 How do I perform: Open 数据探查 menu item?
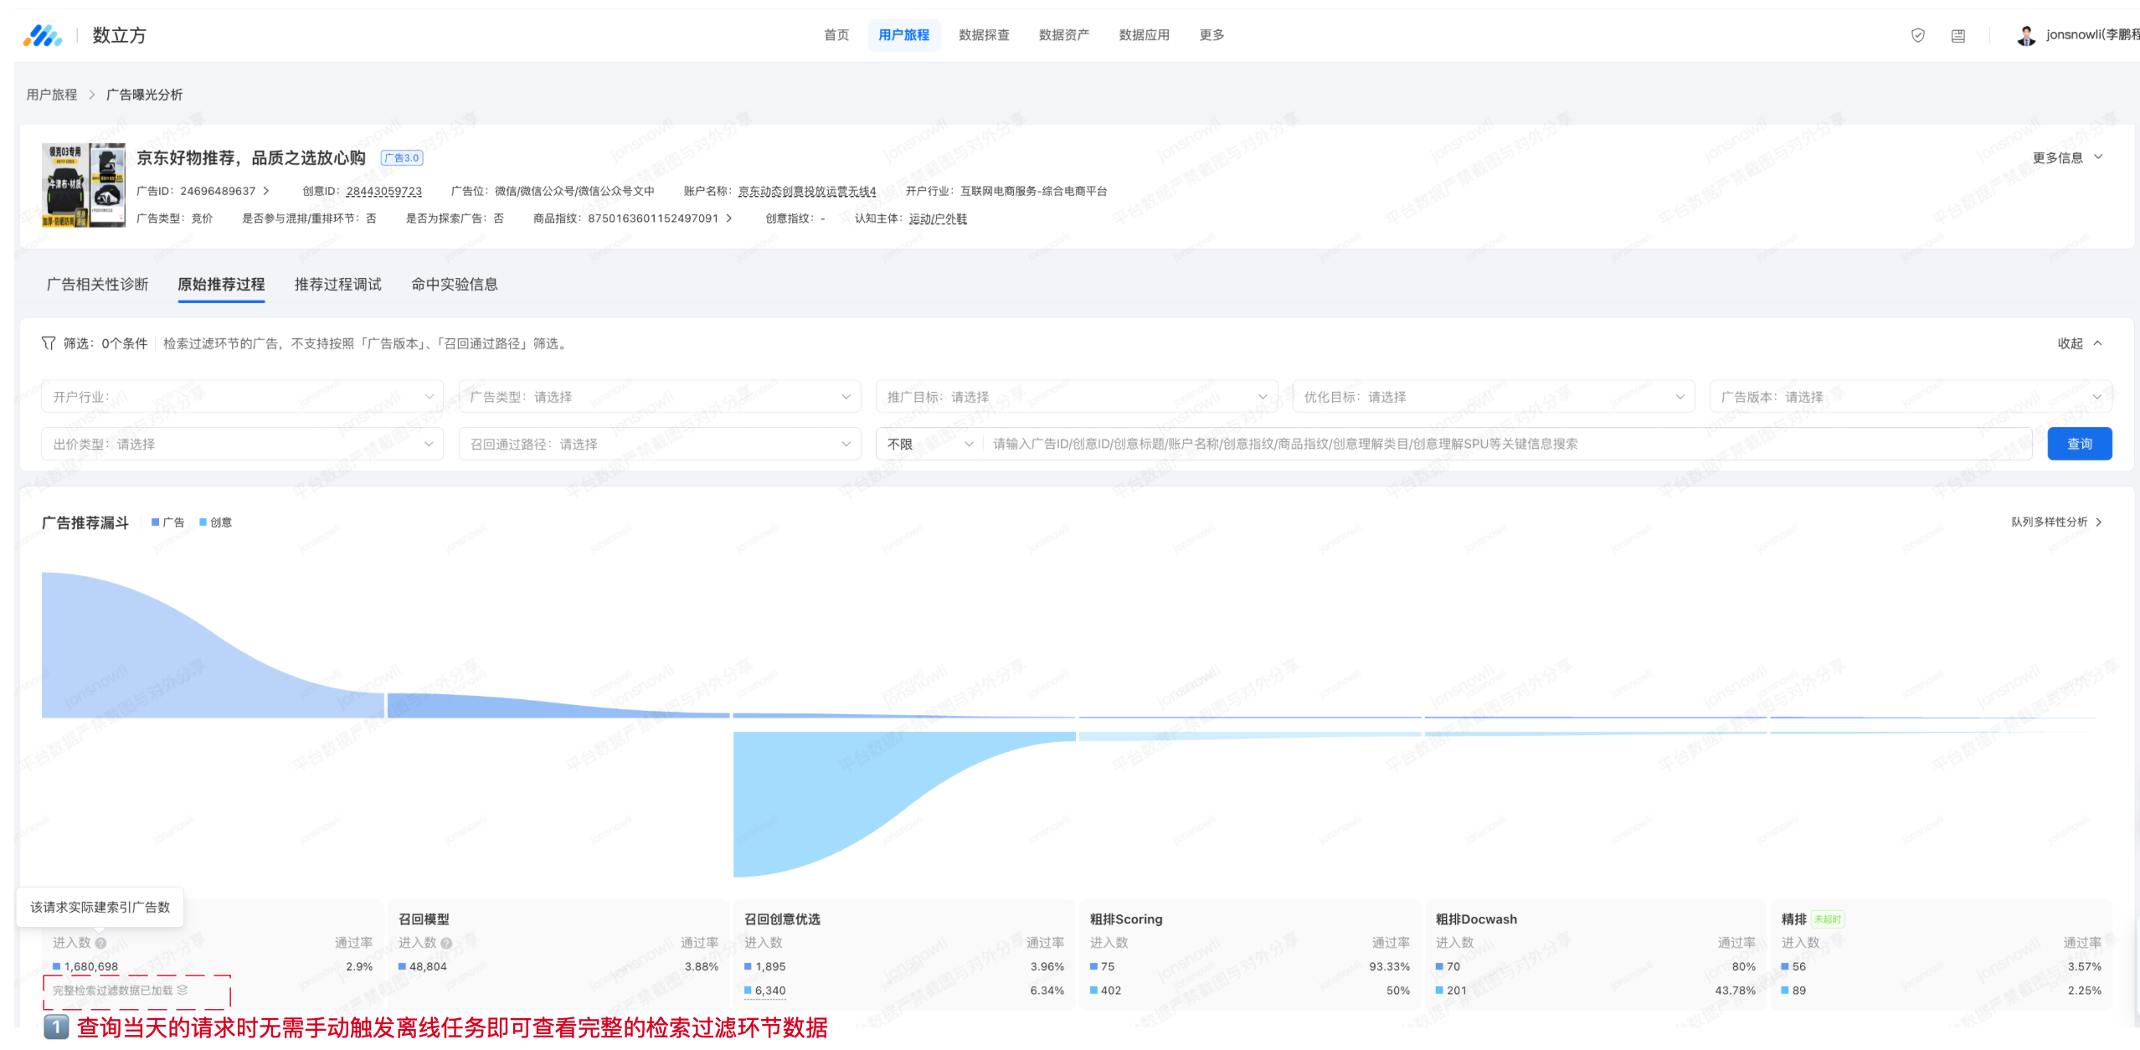tap(984, 35)
